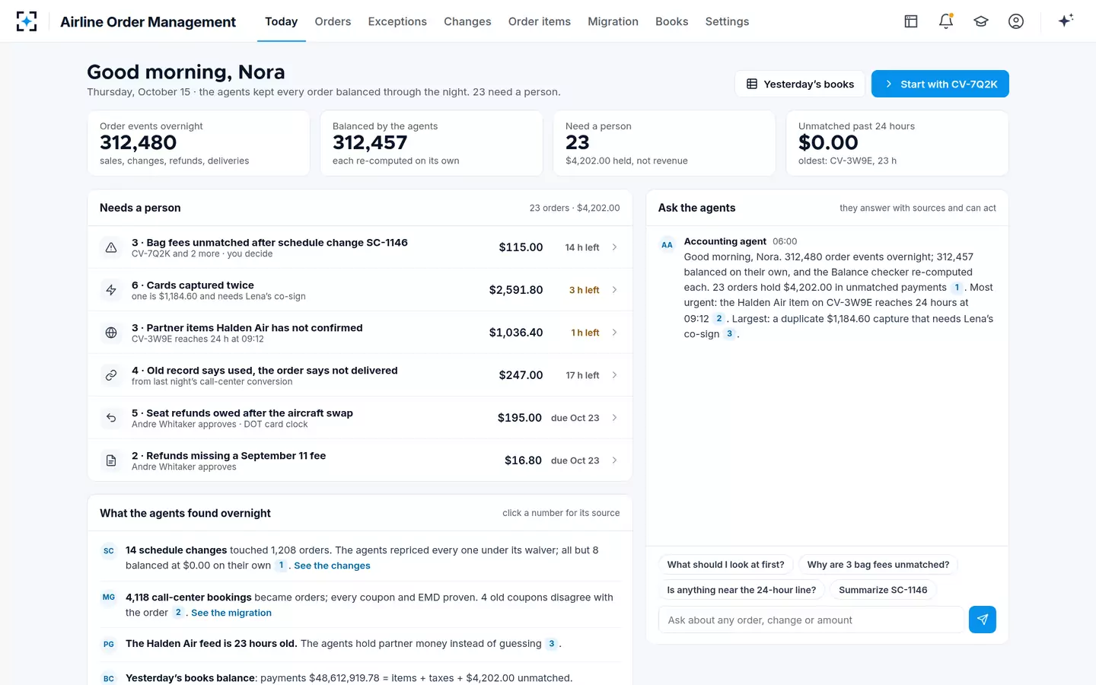Open the Order items tab
Viewport: 1096px width, 685px height.
[x=540, y=21]
